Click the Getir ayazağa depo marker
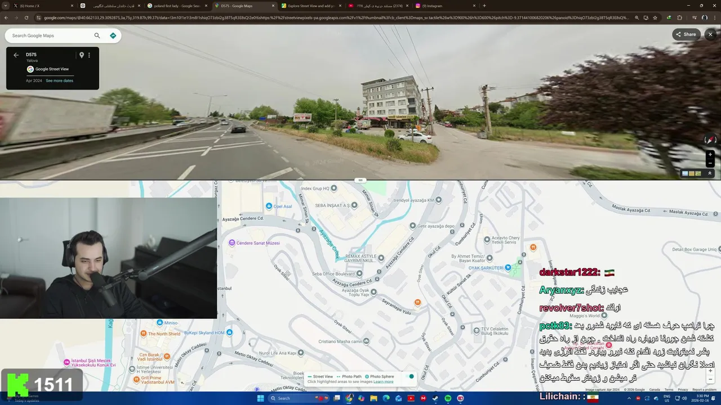This screenshot has height=405, width=721. point(413,226)
